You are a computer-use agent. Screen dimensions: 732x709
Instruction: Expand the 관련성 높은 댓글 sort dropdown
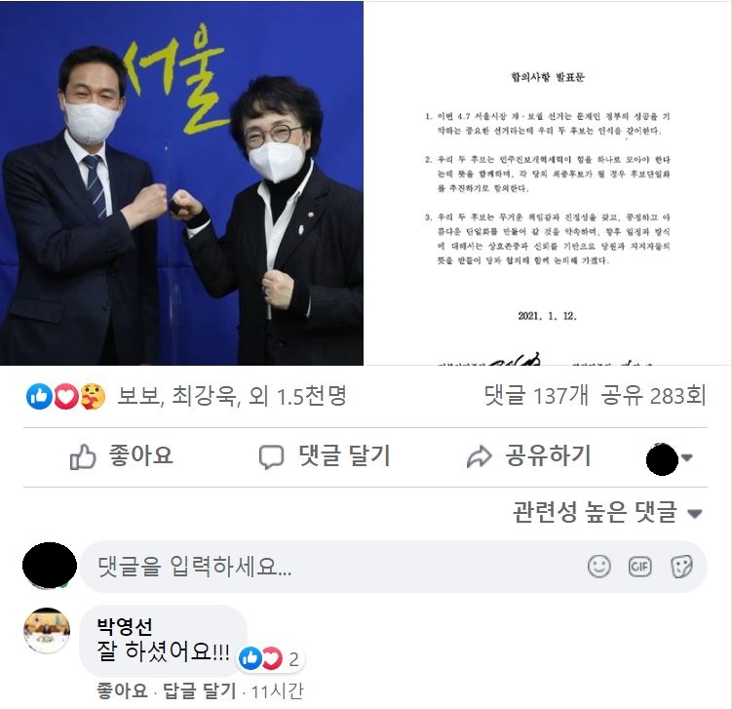pyautogui.click(x=607, y=512)
